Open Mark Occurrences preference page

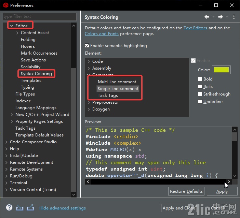coord(39,53)
